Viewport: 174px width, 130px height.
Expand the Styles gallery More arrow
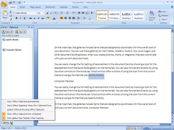tap(146, 19)
